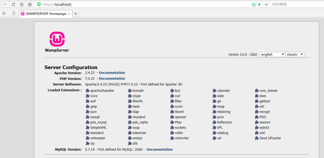Screen dimensions: 324x158
Task: Click the 'tokenizer' extension name
Action: 140,133
